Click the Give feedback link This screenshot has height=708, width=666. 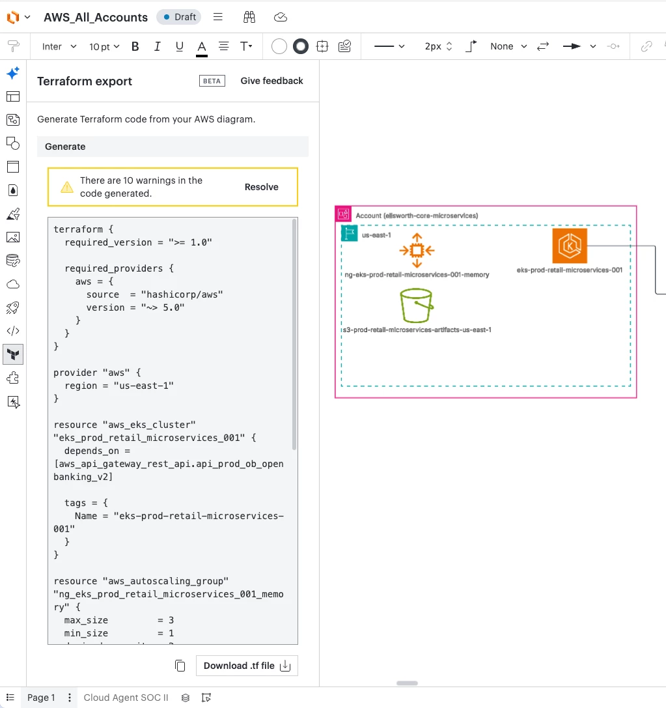(271, 81)
